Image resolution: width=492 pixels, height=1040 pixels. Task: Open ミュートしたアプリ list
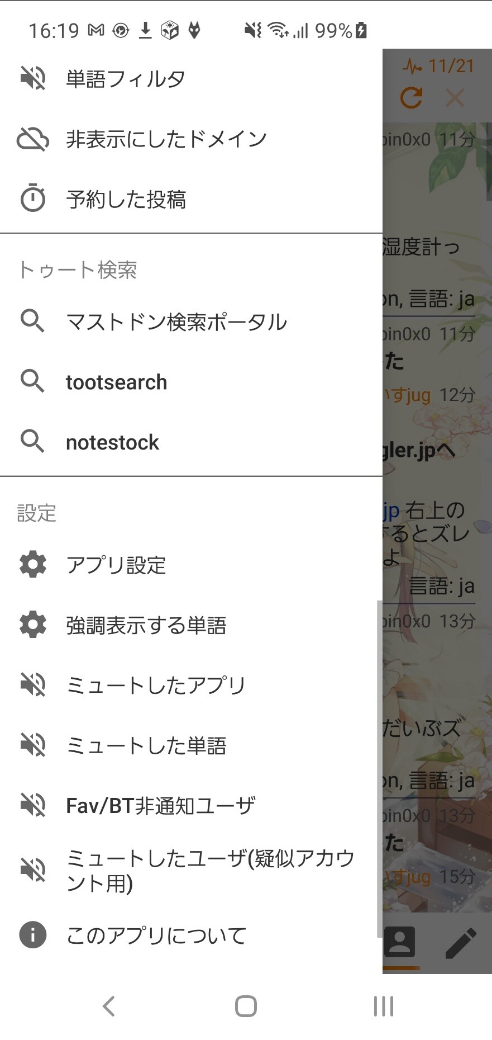click(156, 685)
